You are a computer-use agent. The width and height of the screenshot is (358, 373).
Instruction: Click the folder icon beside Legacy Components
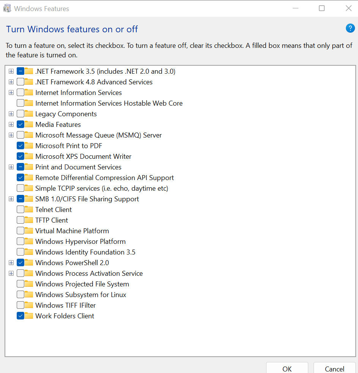[x=29, y=114]
